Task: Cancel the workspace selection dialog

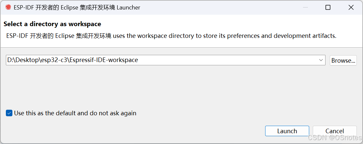Action: (335, 131)
